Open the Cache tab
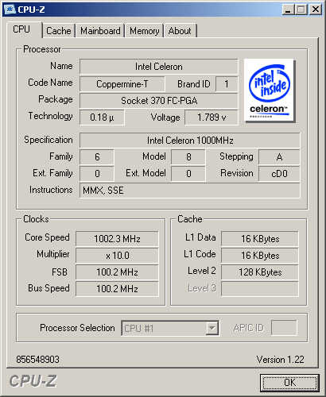 pos(59,31)
